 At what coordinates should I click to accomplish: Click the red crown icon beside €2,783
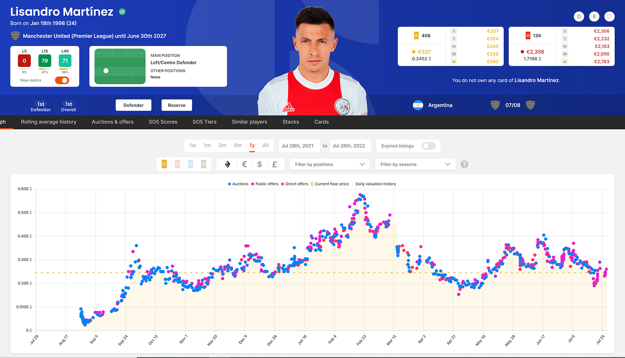tap(565, 62)
